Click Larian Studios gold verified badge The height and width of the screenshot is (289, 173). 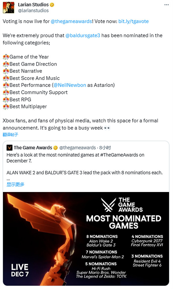click(52, 5)
